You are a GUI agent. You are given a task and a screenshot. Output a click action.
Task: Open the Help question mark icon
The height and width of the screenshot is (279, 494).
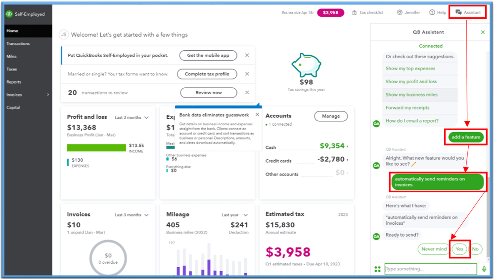point(432,12)
